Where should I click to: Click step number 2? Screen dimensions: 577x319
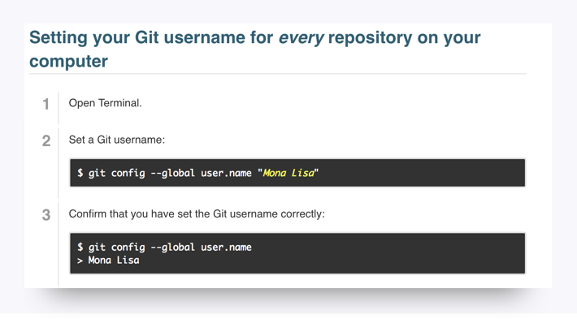tap(46, 140)
